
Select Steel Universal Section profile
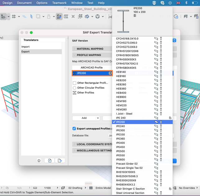pyautogui.click(x=142, y=193)
